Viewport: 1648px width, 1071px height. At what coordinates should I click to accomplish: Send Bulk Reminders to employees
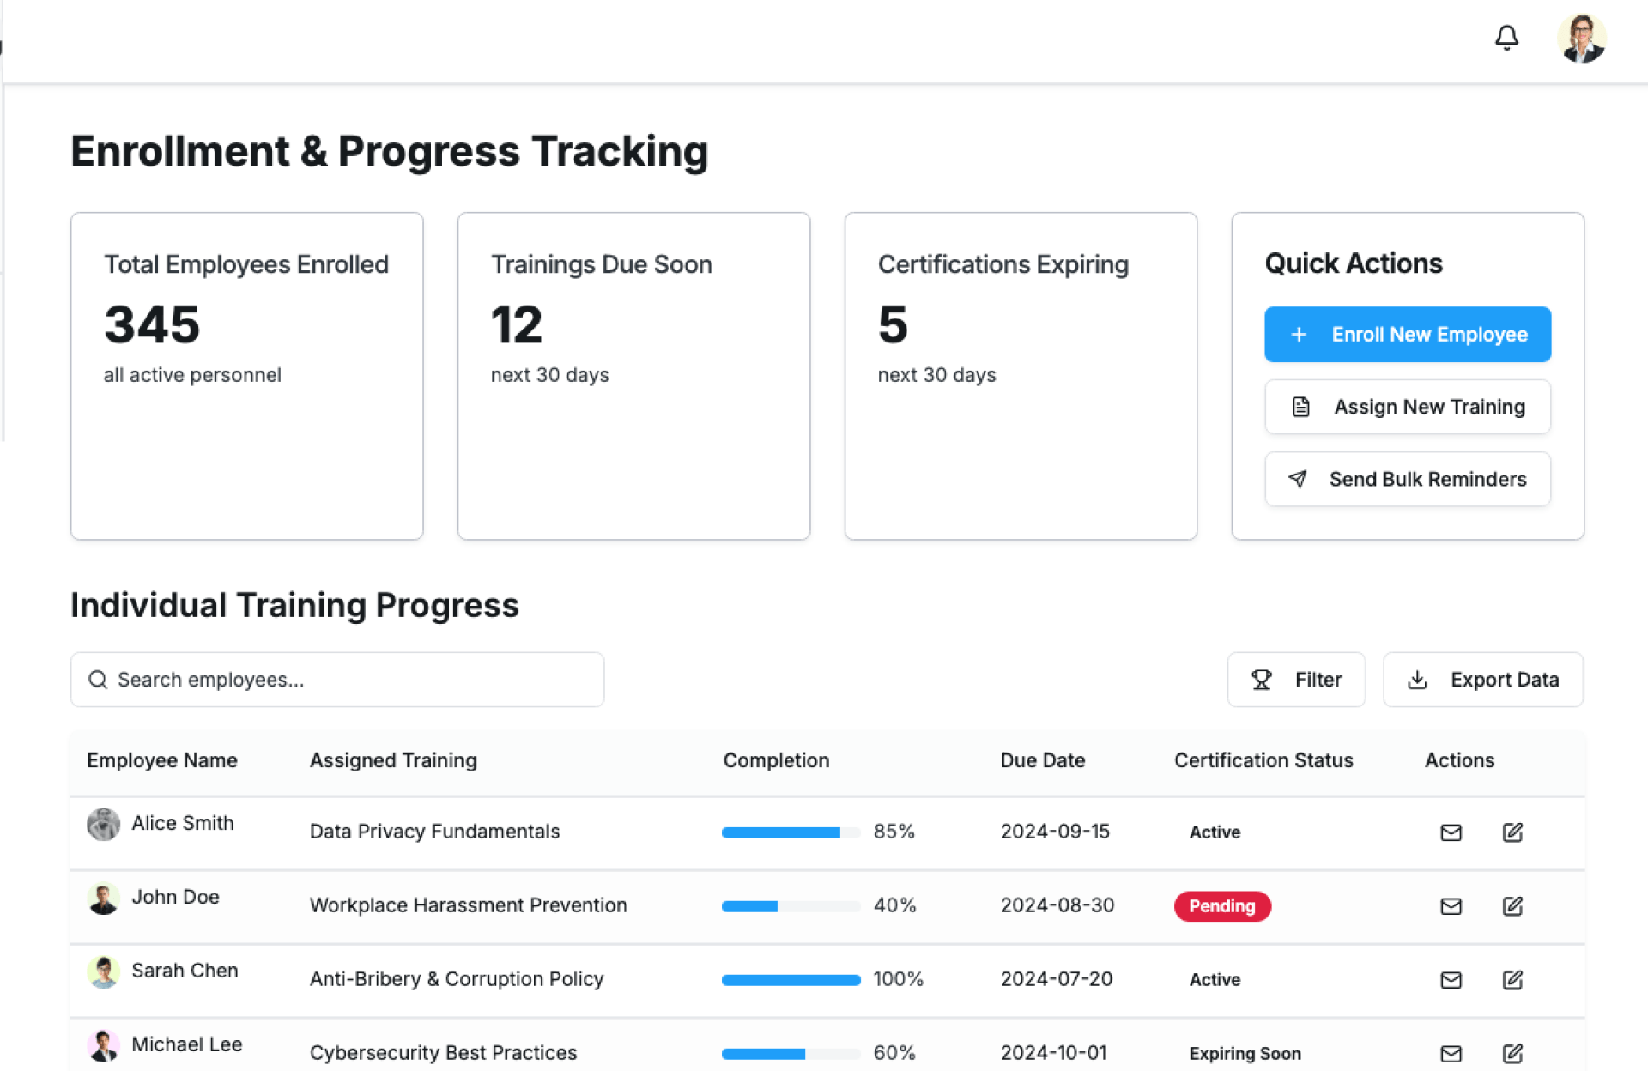click(x=1407, y=480)
